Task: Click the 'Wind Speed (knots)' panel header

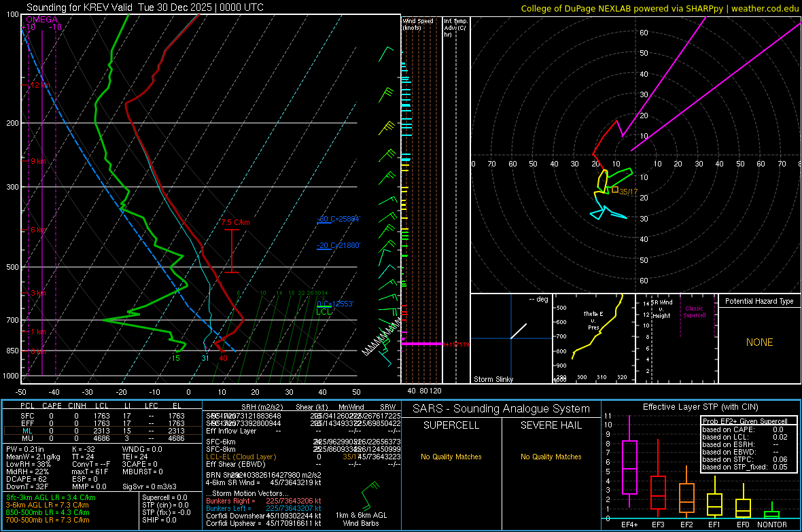Action: click(418, 24)
